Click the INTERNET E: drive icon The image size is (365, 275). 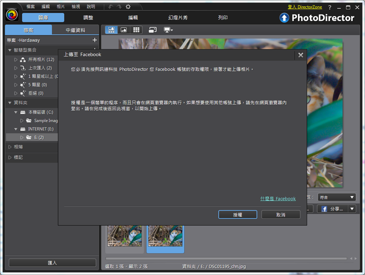tap(23, 129)
